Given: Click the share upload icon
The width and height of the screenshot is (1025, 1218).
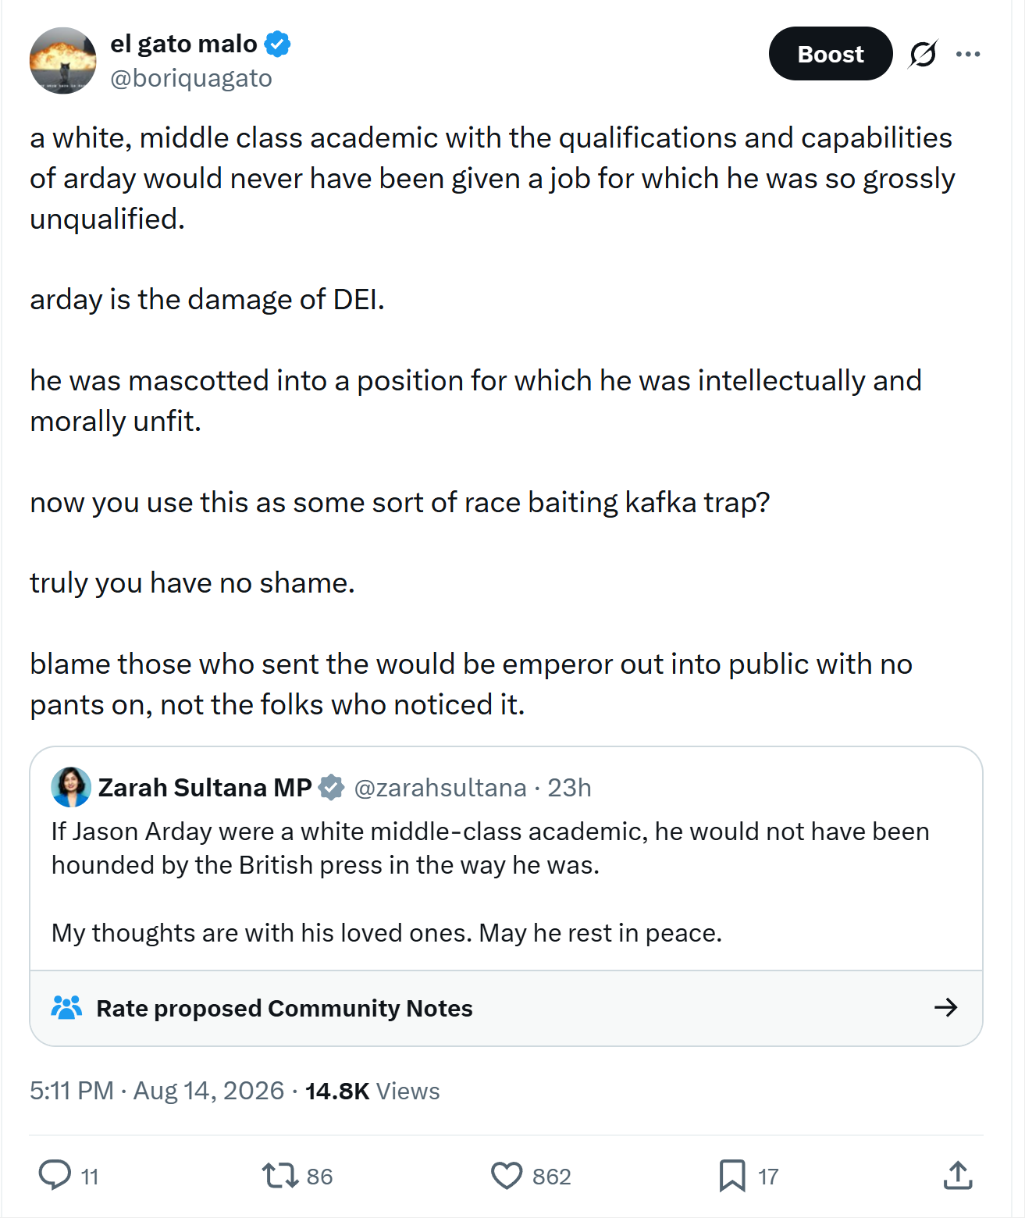Looking at the screenshot, I should pyautogui.click(x=958, y=1175).
